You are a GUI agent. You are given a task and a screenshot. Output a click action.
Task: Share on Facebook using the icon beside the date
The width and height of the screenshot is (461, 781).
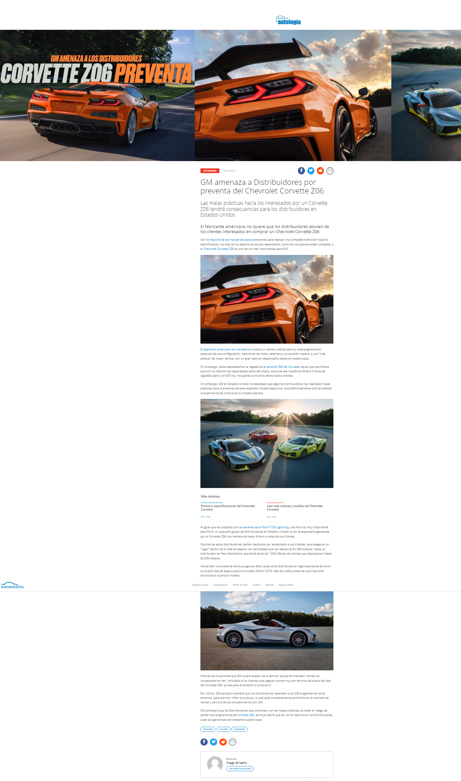point(301,171)
